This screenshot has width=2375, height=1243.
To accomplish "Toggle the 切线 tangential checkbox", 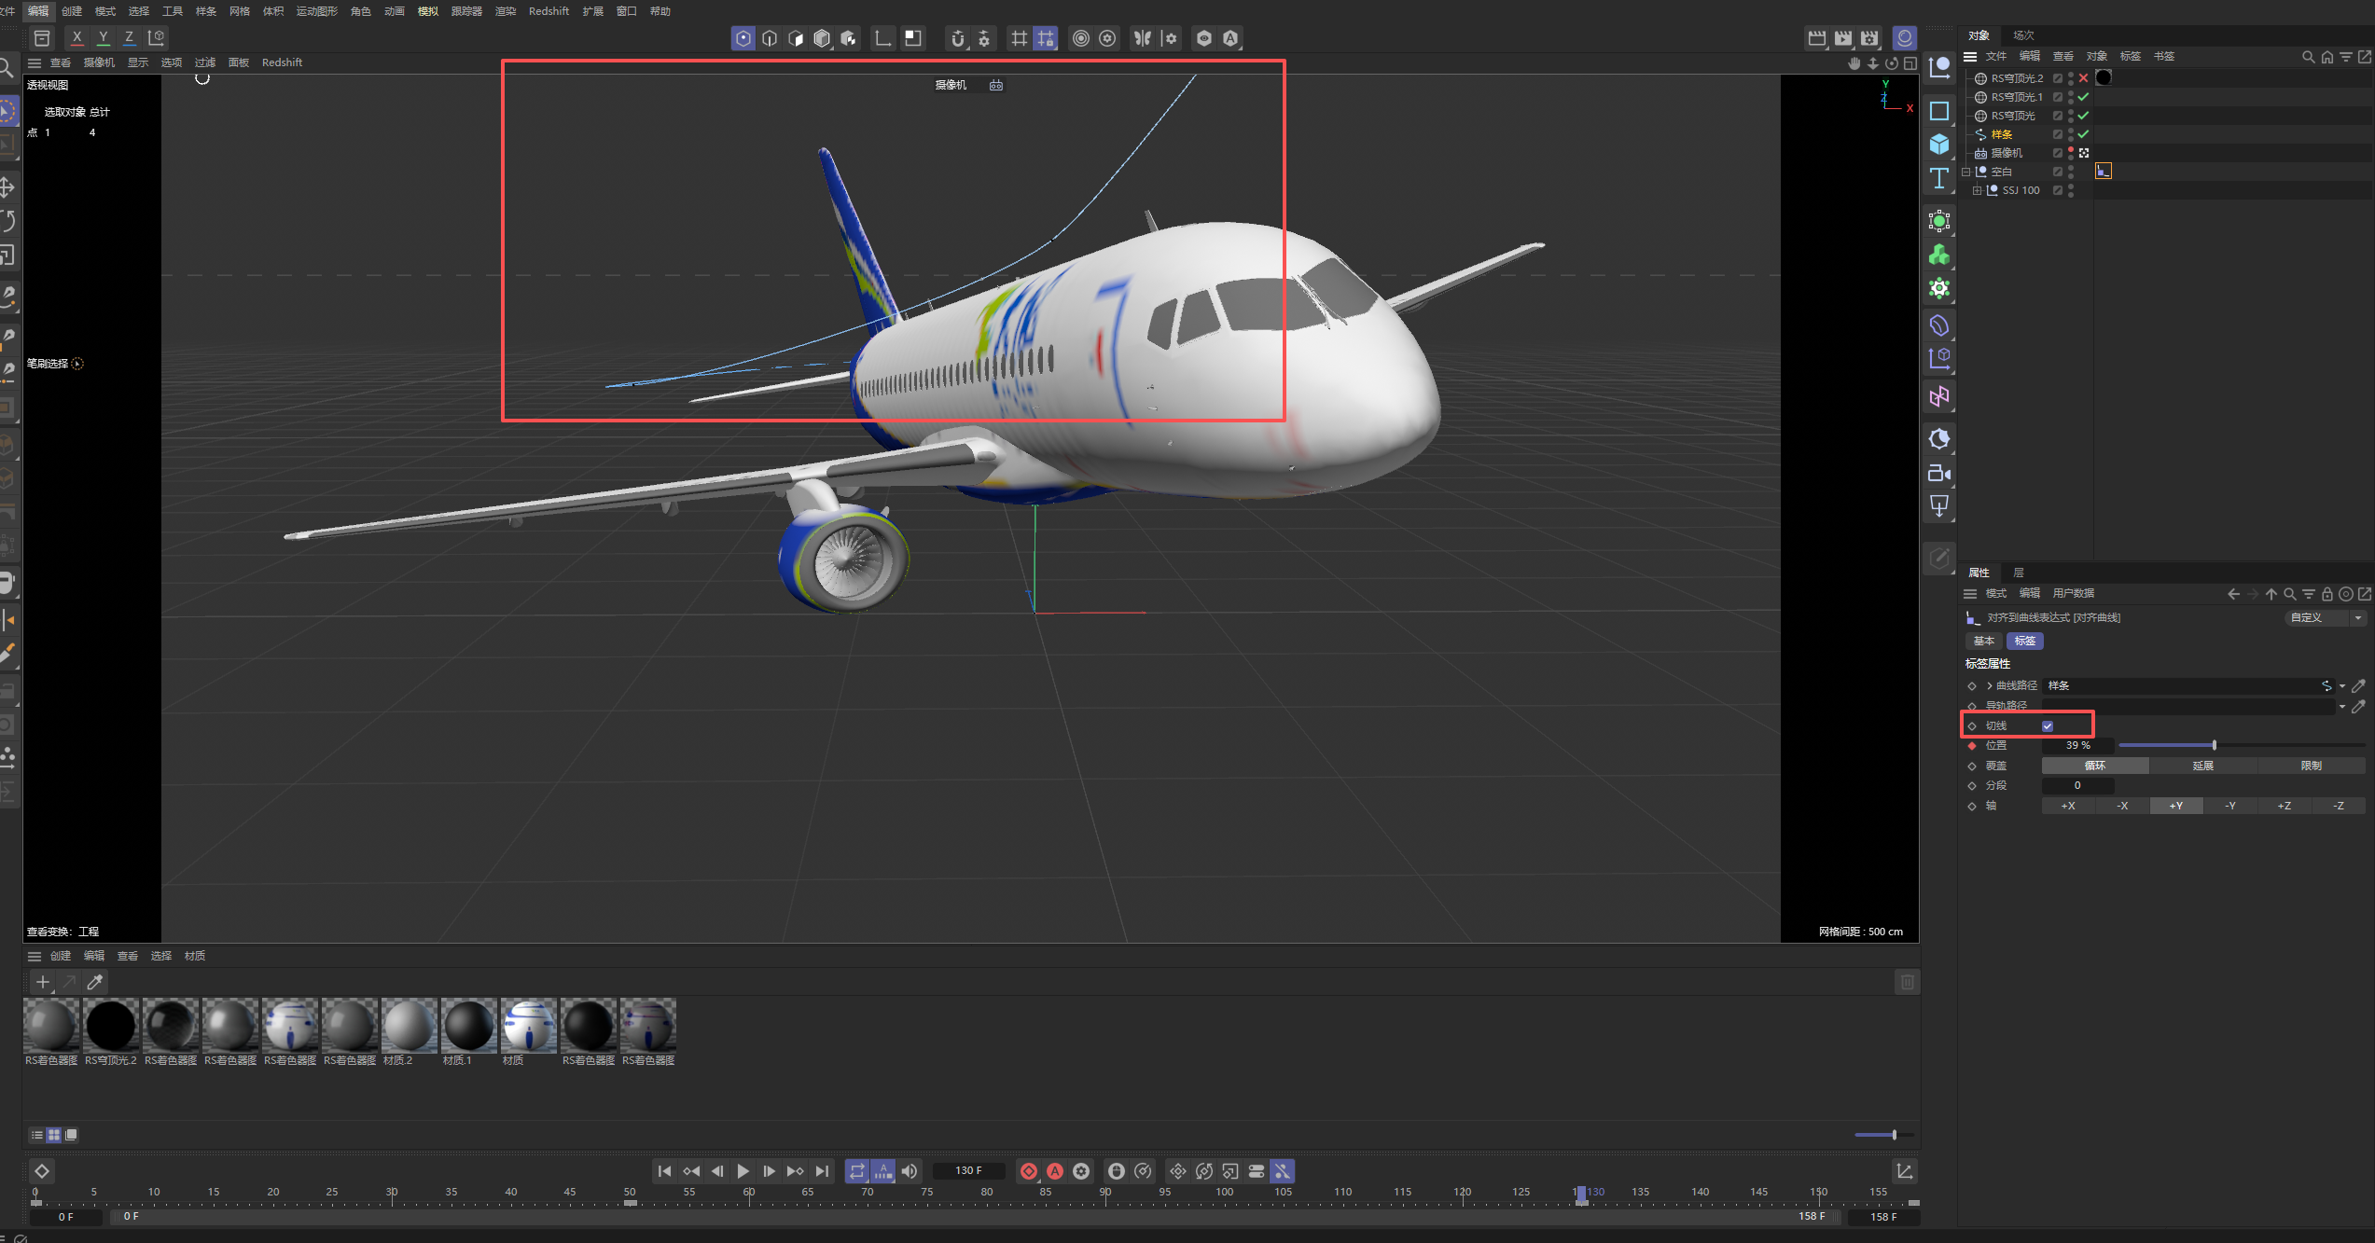I will (x=2048, y=725).
